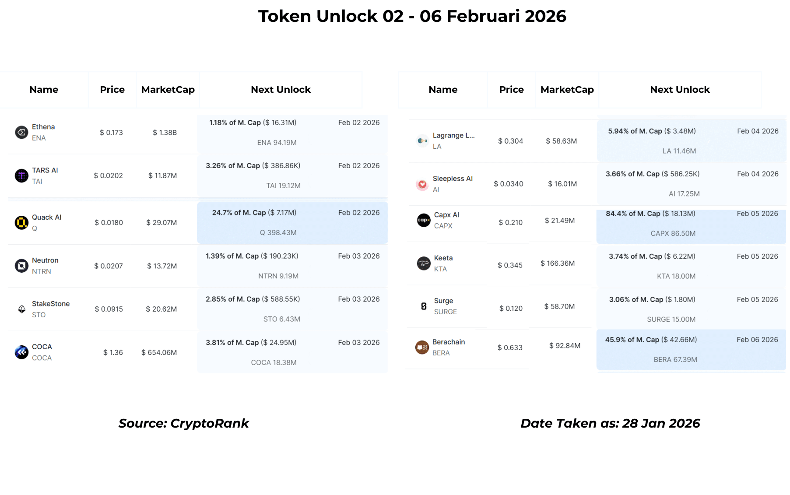
Task: Select the Quack AI yellow icon
Action: (21, 223)
